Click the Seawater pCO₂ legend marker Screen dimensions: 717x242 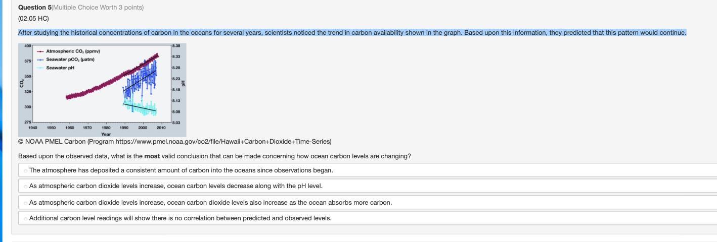(40, 59)
